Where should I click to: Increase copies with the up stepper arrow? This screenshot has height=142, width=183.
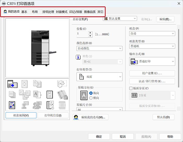tap(90, 33)
